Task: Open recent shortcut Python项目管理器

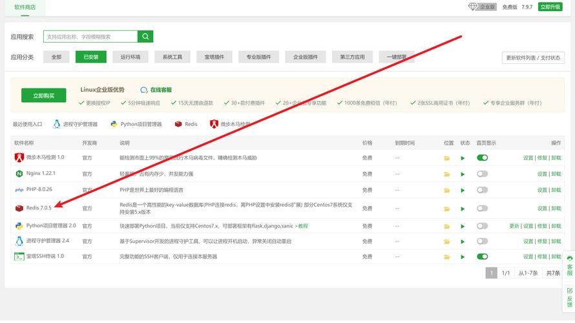Action: coord(136,124)
